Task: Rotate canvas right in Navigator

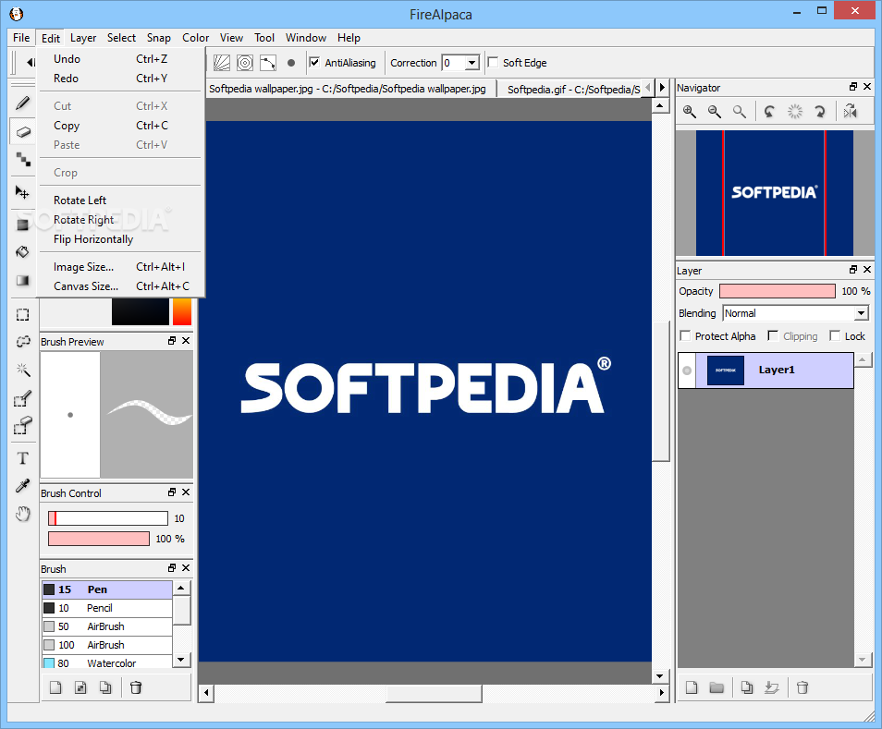Action: [820, 112]
